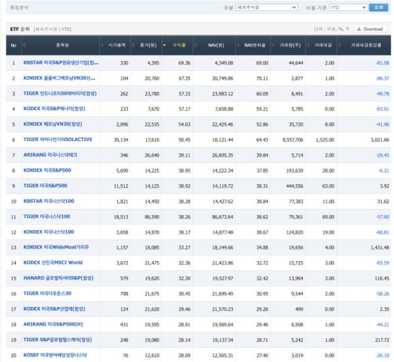This screenshot has height=362, width=394.
Task: Open TIGER 미국다우존스30 link
Action: click(47, 294)
